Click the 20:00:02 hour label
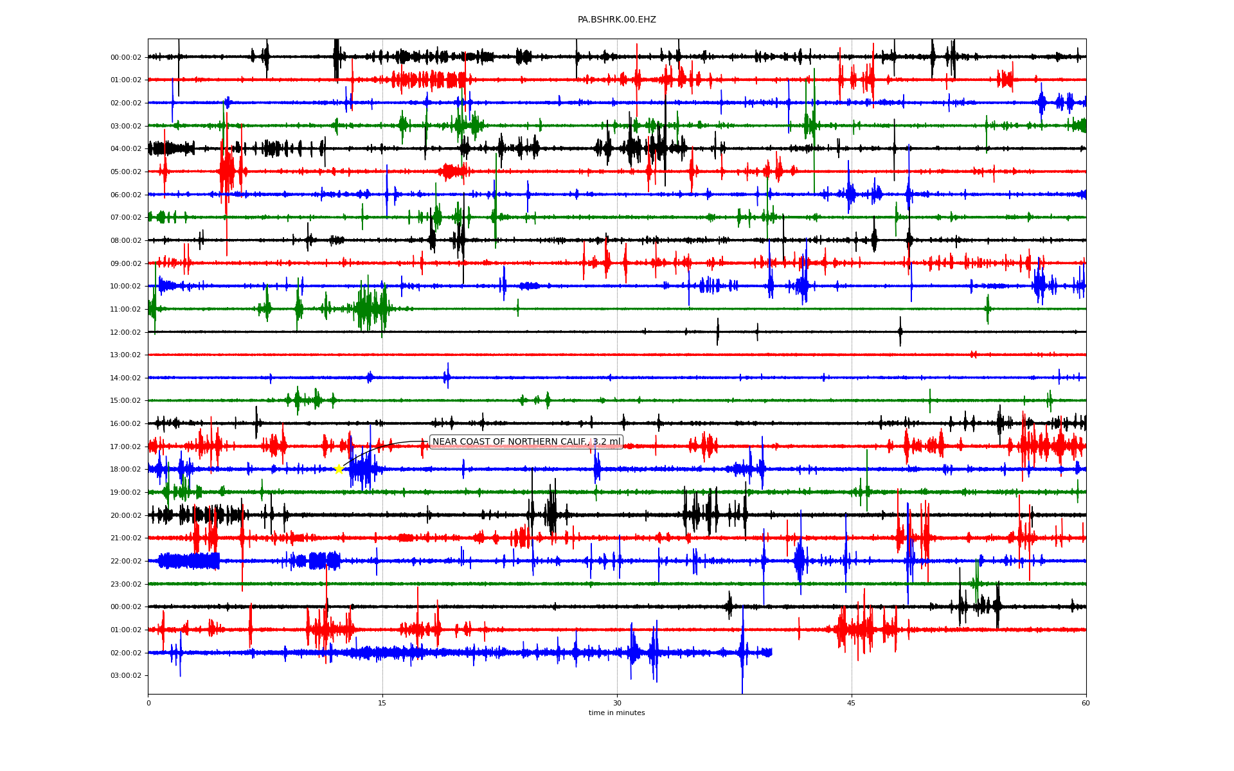This screenshot has width=1234, height=771. (125, 516)
